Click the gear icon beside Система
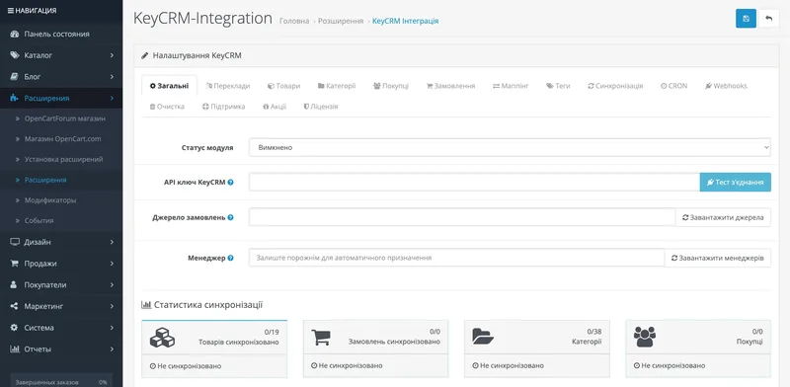 tap(15, 328)
